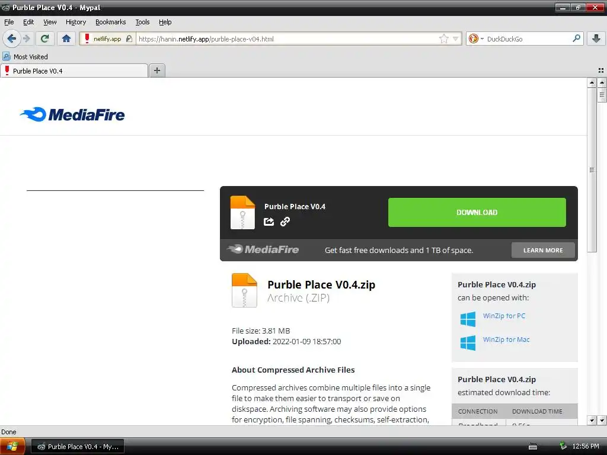Click the Windows logo beside WinZip for PC

coord(468,319)
